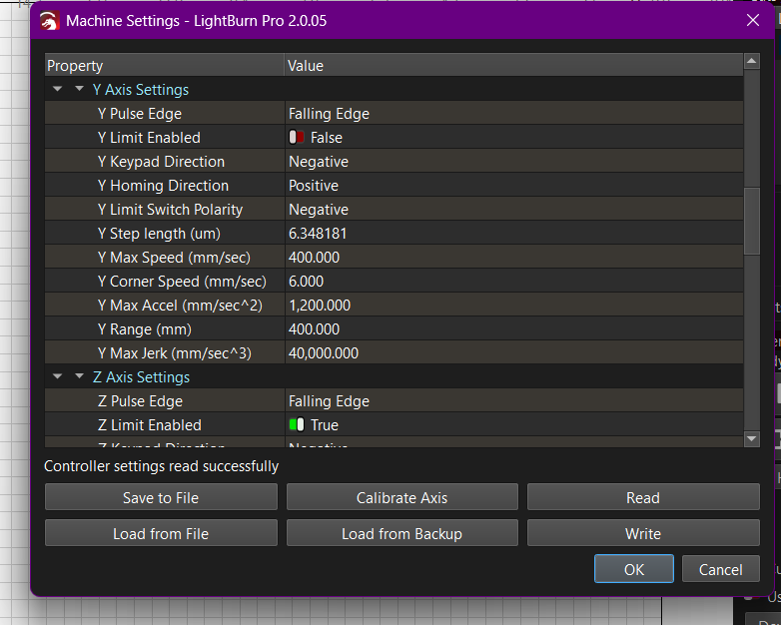Click the LightBurn logo icon in title bar
This screenshot has height=625, width=781.
(48, 20)
